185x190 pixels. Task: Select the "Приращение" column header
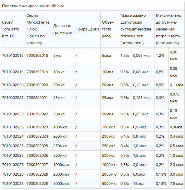(87, 29)
